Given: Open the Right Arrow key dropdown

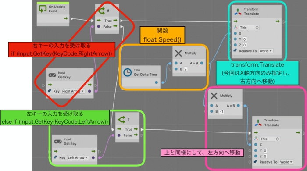Looking at the screenshot, I should 73,91.
